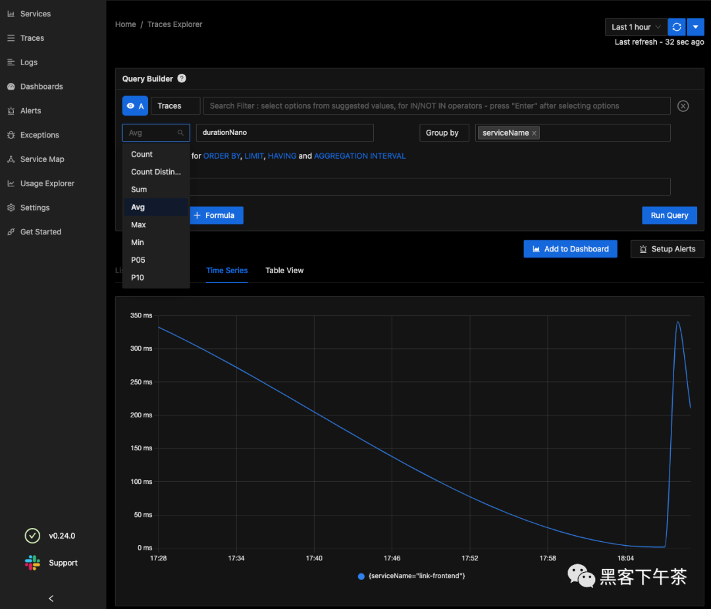Click the Search Filter input field

[436, 106]
